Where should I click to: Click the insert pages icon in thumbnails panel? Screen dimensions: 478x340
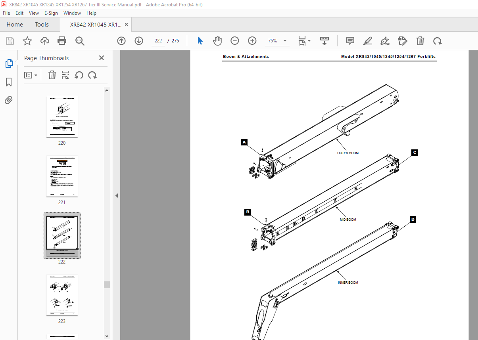click(65, 75)
